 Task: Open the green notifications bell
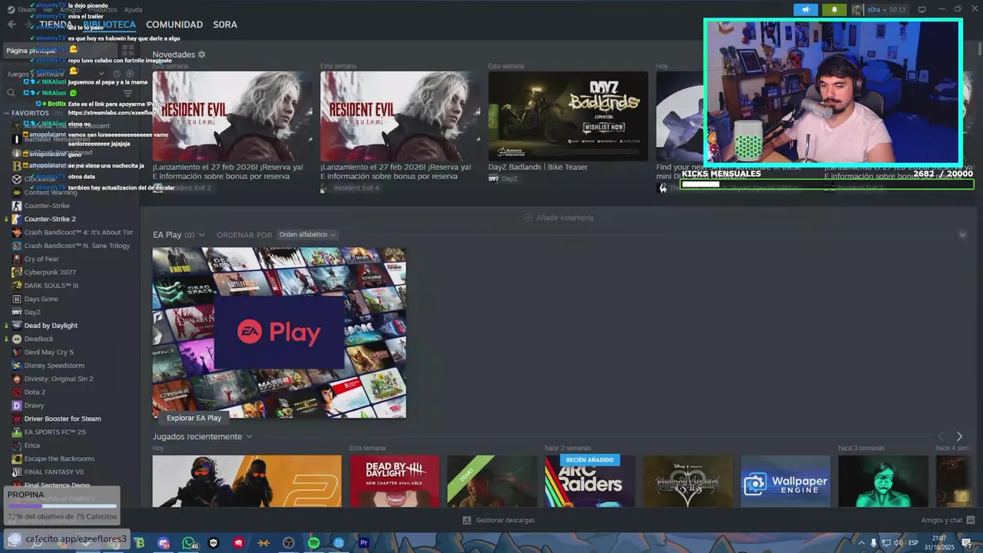834,10
